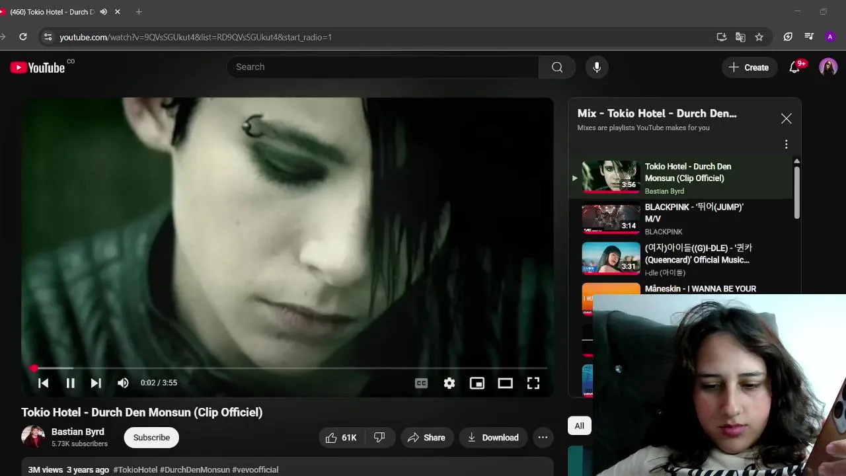Open video player settings gear

pos(449,383)
